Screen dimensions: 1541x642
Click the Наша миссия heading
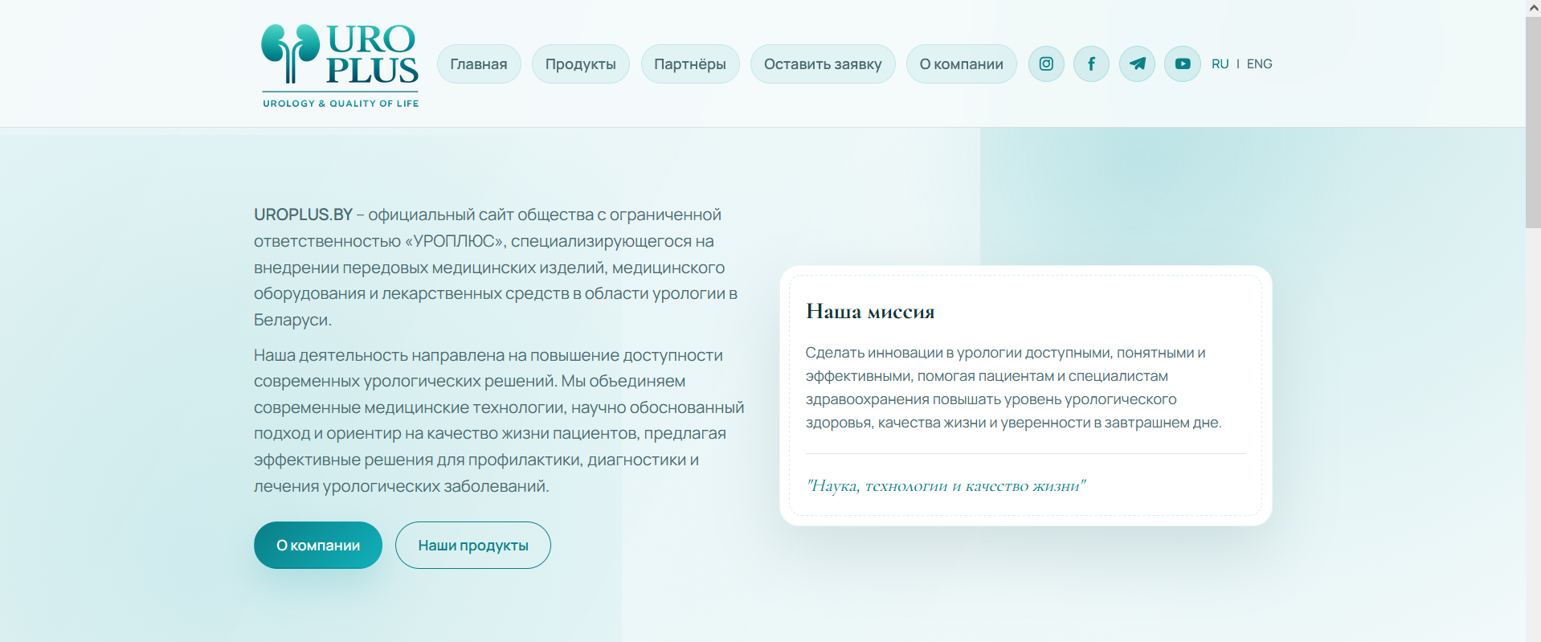point(870,312)
